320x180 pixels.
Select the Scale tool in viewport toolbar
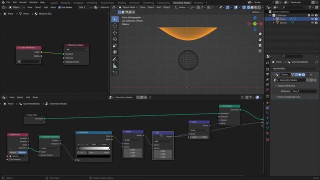115,45
